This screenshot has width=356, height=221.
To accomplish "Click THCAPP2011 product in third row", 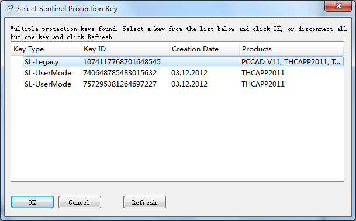I will (x=263, y=84).
